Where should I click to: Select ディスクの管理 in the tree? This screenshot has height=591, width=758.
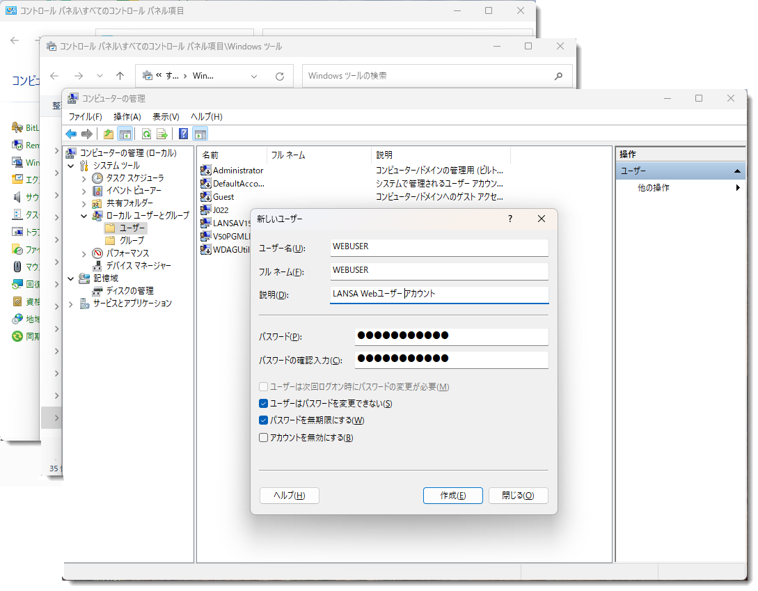click(130, 291)
